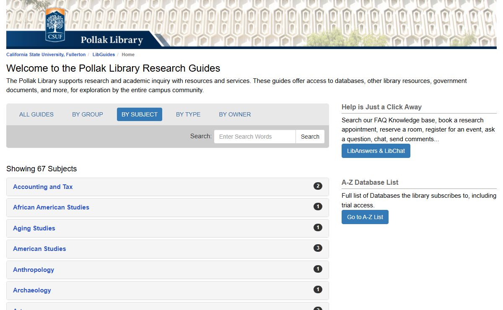Click count badge on Aging Studies row
Screen dimensions: 503x310
pos(318,227)
